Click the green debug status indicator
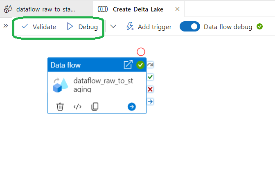Image resolution: width=275 pixels, height=171 pixels. pyautogui.click(x=259, y=27)
